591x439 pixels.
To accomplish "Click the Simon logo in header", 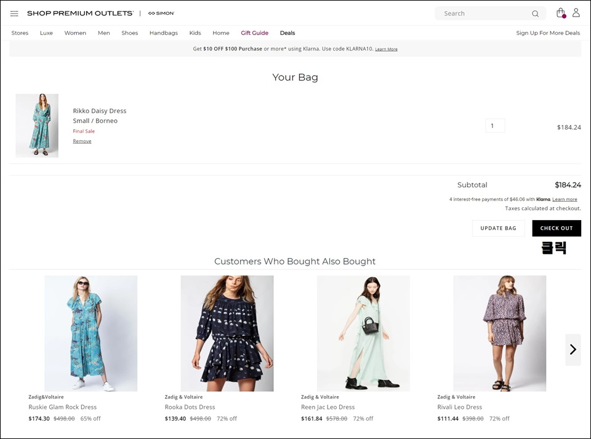I will click(161, 13).
